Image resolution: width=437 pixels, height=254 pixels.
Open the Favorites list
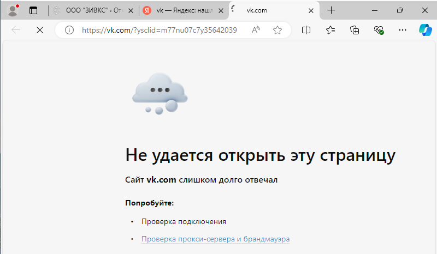(330, 30)
